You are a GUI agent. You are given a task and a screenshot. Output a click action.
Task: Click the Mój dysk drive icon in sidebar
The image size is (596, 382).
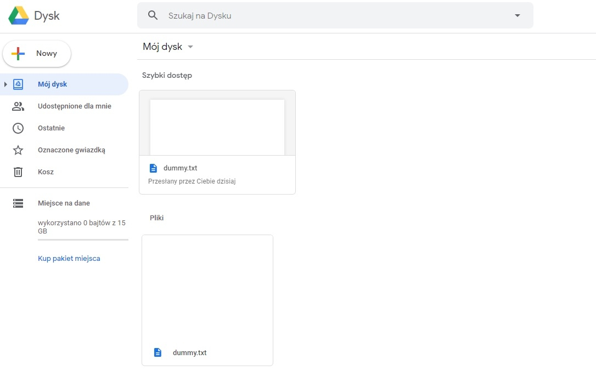(x=18, y=84)
